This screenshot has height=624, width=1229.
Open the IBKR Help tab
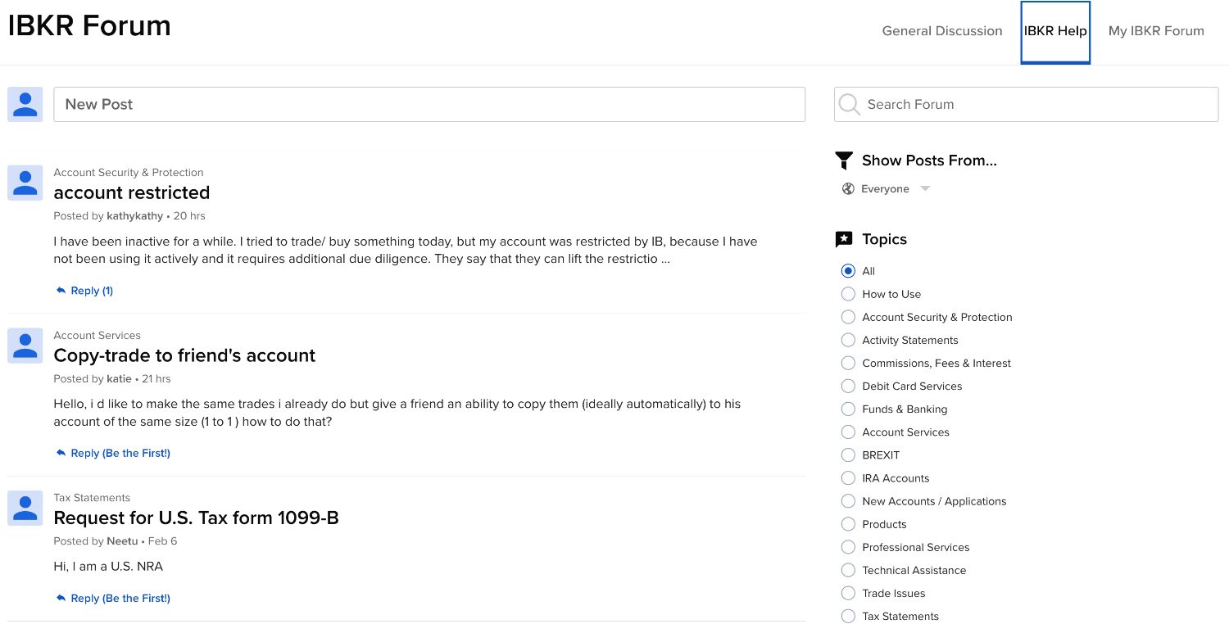tap(1055, 31)
